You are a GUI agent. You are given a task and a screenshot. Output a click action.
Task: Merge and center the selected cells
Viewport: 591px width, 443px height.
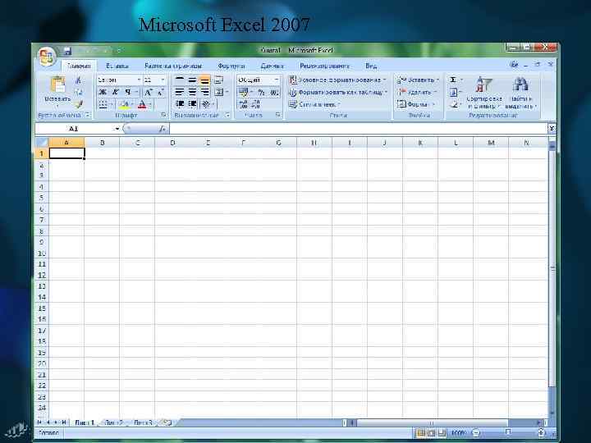[x=220, y=92]
